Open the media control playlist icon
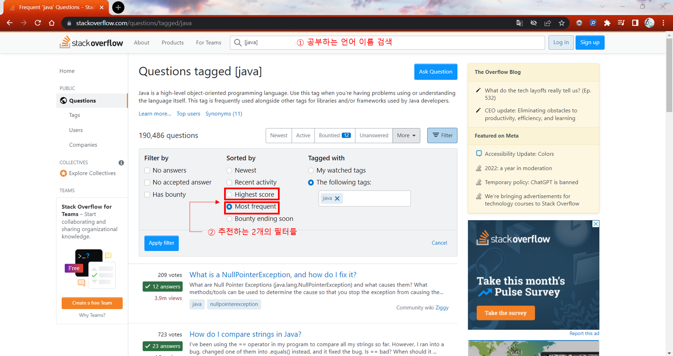Image resolution: width=673 pixels, height=356 pixels. (621, 23)
